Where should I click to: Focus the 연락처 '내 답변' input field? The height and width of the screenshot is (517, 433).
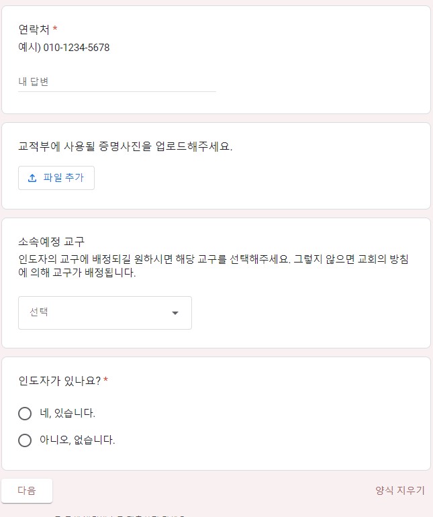click(117, 82)
